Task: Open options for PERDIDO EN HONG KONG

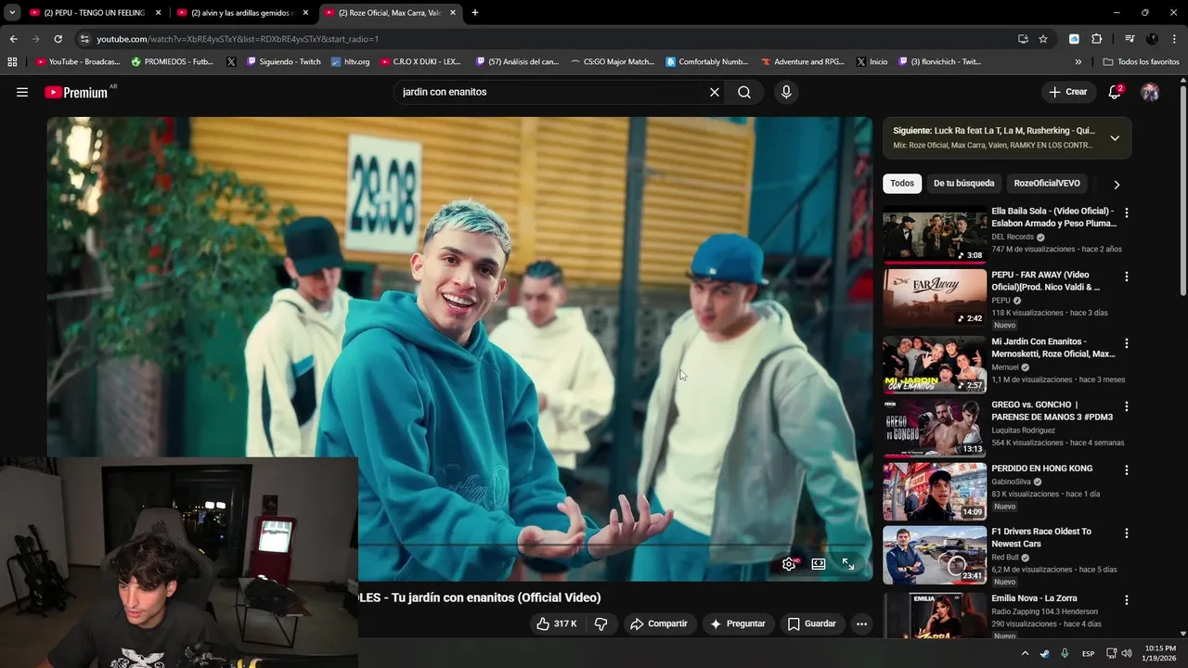Action: (x=1127, y=470)
